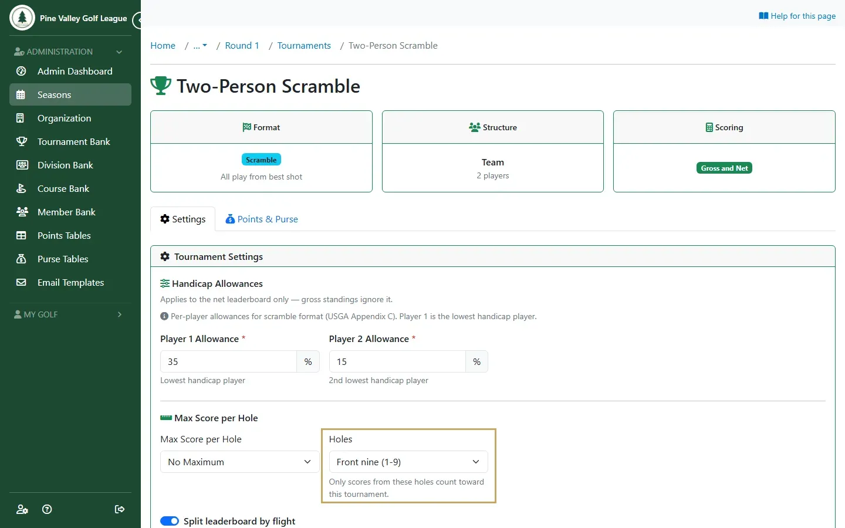Click the Division Bank icon
Viewport: 845px width, 528px height.
[x=22, y=165]
